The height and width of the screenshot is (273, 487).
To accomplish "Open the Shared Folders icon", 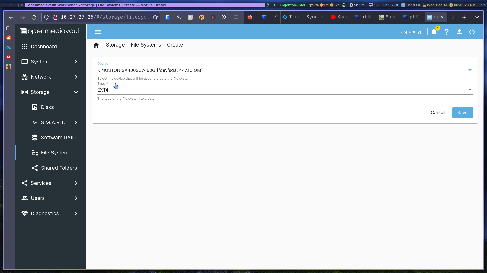I will point(35,168).
